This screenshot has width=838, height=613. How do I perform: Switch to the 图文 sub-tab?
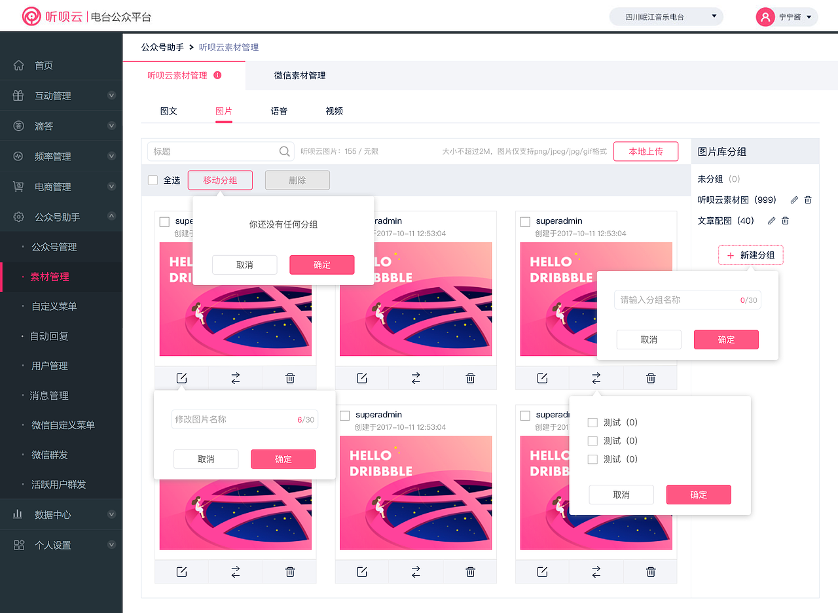(x=169, y=111)
